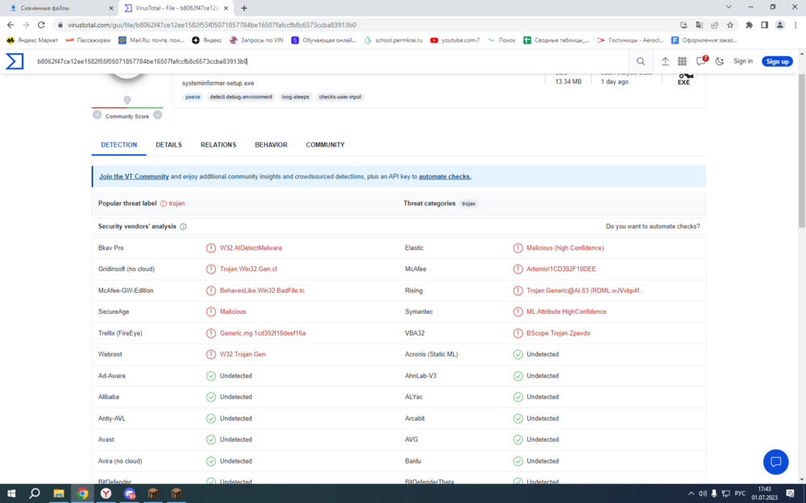This screenshot has width=806, height=503.
Task: Click Malicious (high Confidence) result for Elastic
Action: (565, 248)
